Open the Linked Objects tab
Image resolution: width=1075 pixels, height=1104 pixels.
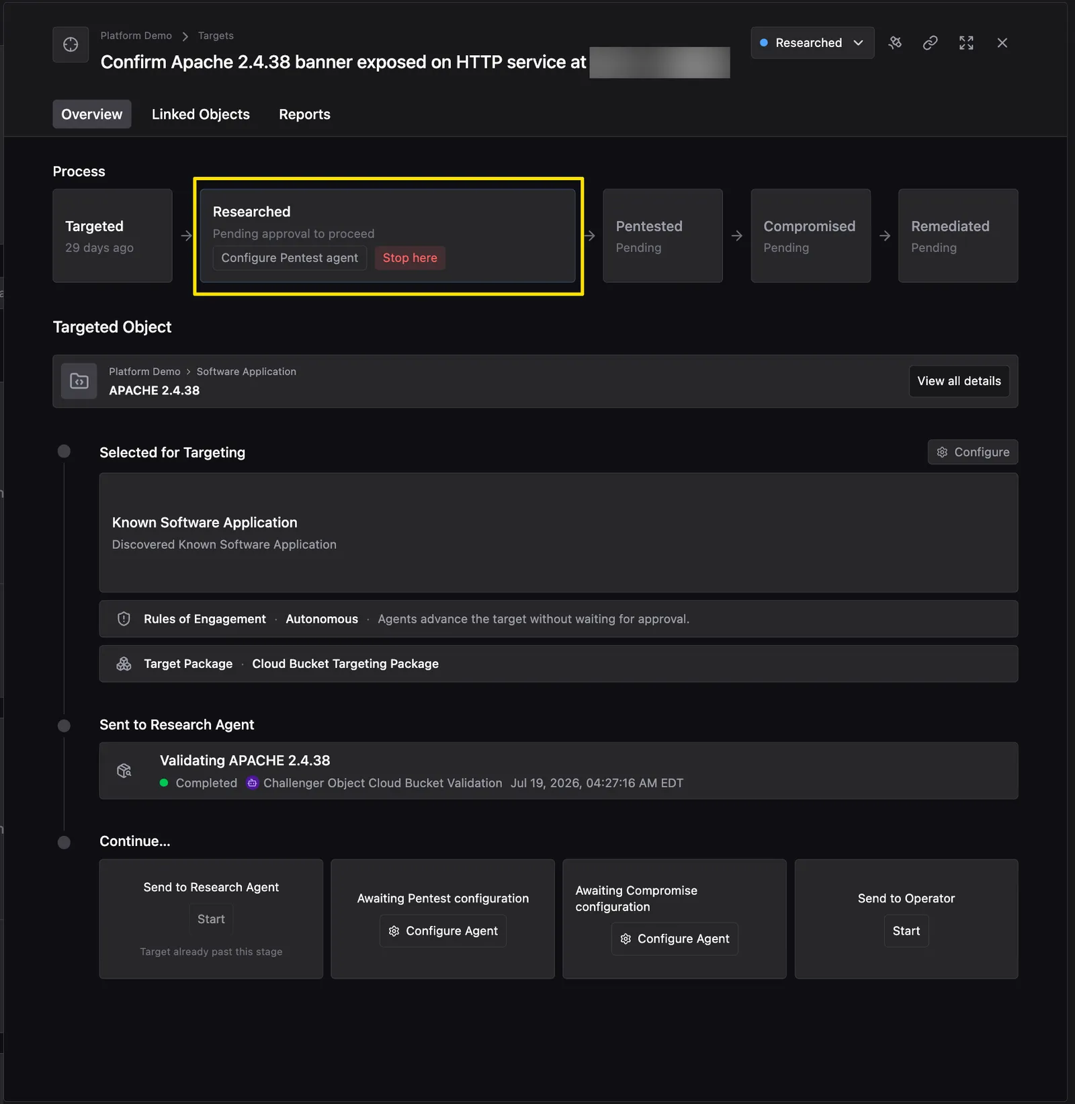pos(200,114)
